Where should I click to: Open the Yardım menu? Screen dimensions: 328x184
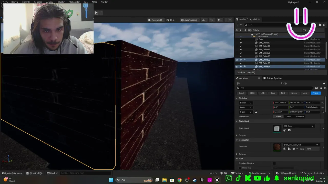coord(105,2)
